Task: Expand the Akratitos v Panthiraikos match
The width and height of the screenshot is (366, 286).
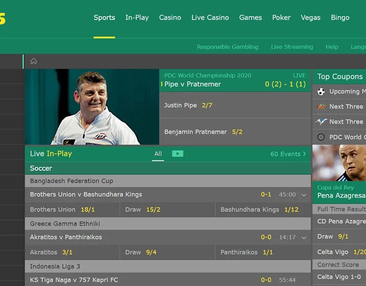Action: 303,238
